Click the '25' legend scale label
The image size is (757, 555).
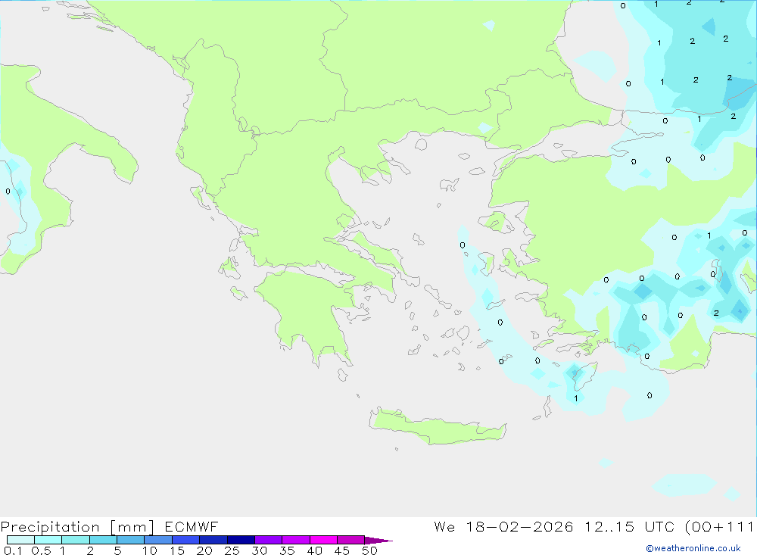[232, 550]
